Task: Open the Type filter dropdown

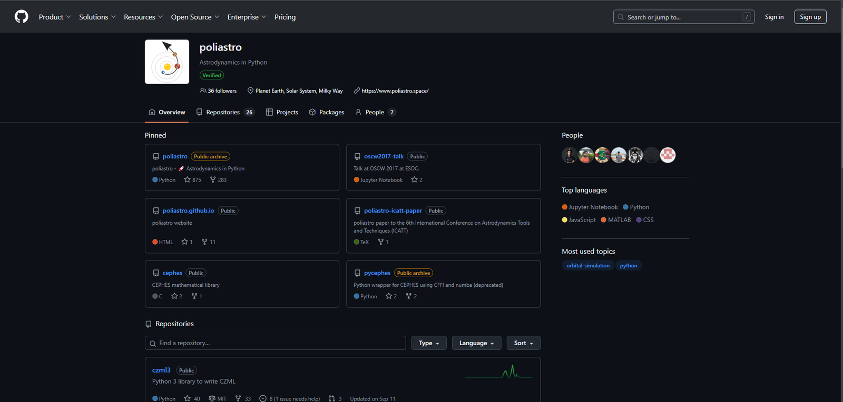Action: pyautogui.click(x=428, y=343)
